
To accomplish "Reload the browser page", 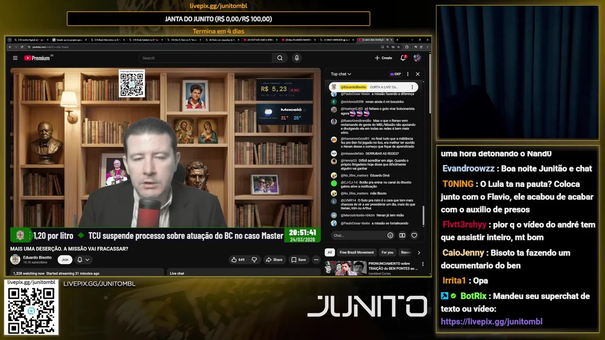I will coord(22,47).
